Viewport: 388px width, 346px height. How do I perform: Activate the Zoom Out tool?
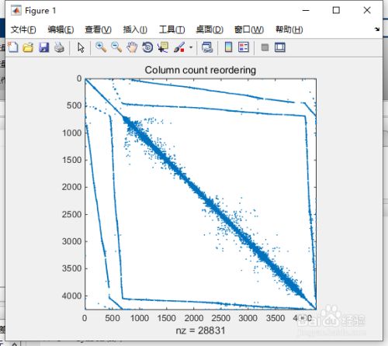(116, 47)
